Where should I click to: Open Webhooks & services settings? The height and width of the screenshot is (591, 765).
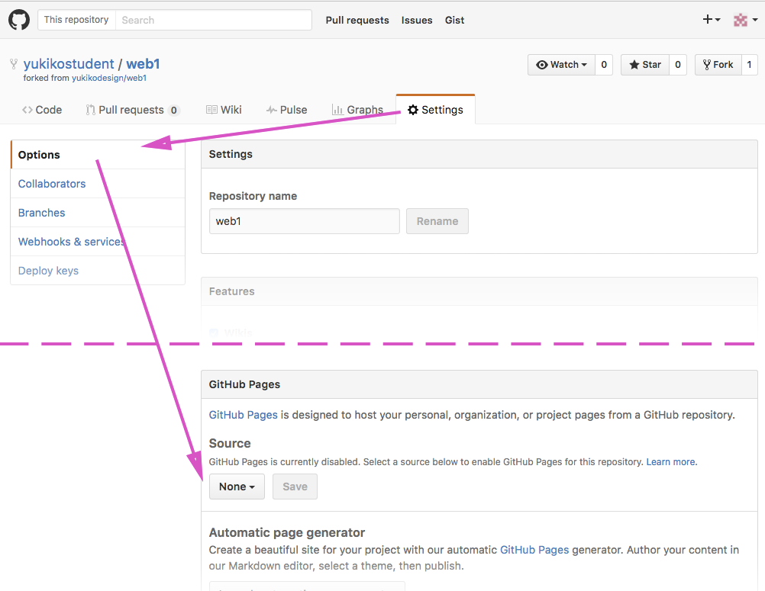coord(71,242)
